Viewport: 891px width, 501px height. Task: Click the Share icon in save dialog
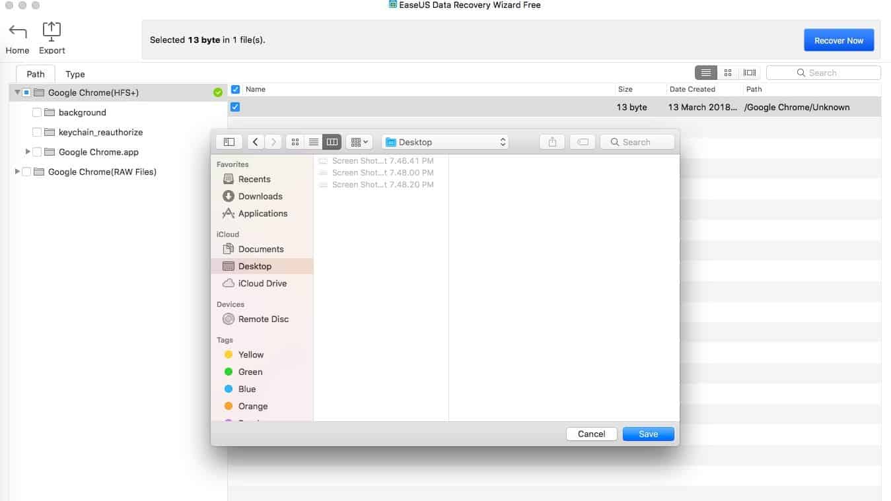(552, 142)
